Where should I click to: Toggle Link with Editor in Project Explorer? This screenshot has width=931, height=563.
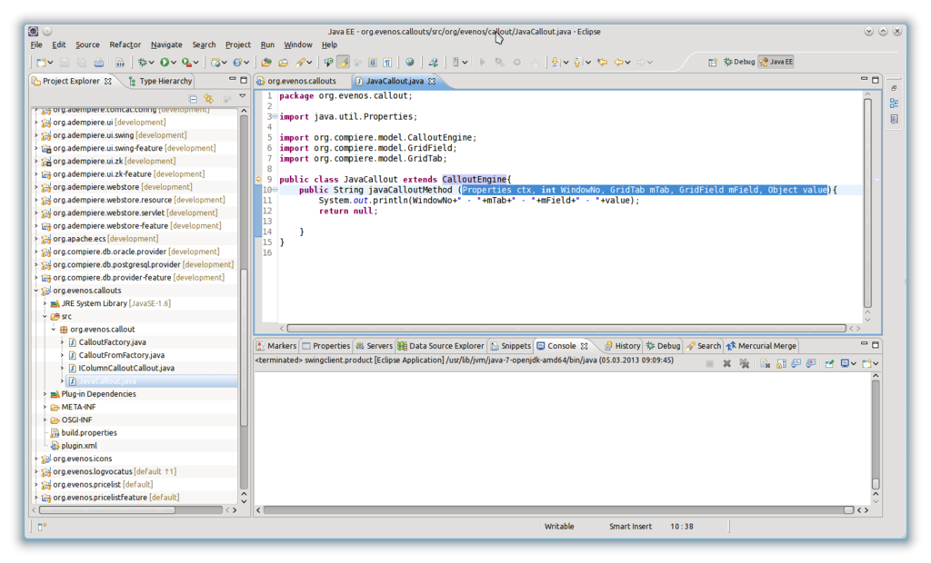tap(208, 98)
